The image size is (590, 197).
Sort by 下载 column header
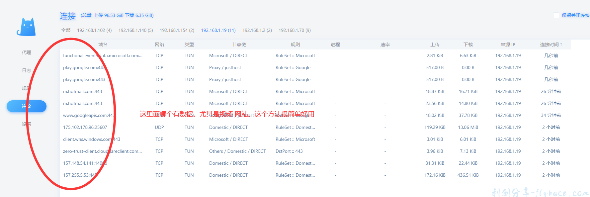coord(468,45)
